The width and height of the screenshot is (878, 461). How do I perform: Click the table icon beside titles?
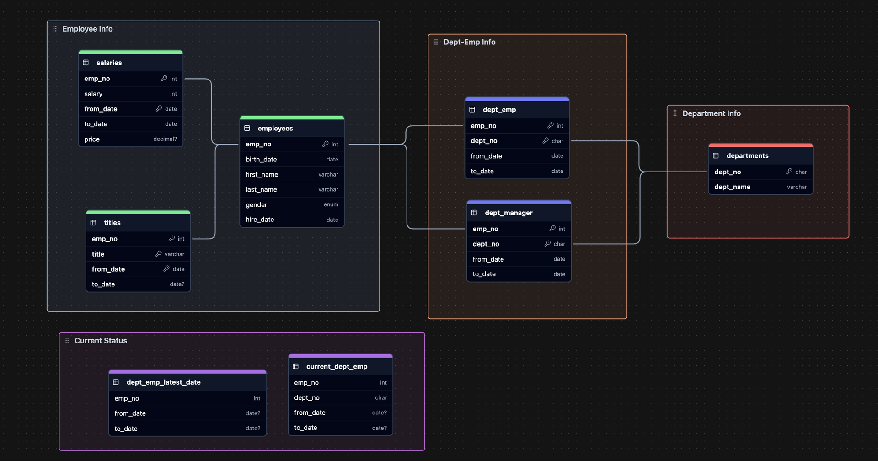(x=93, y=223)
